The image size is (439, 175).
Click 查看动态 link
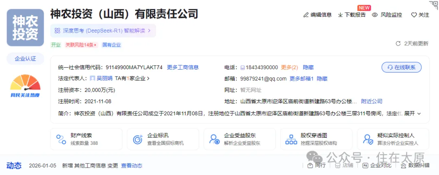click(132, 166)
